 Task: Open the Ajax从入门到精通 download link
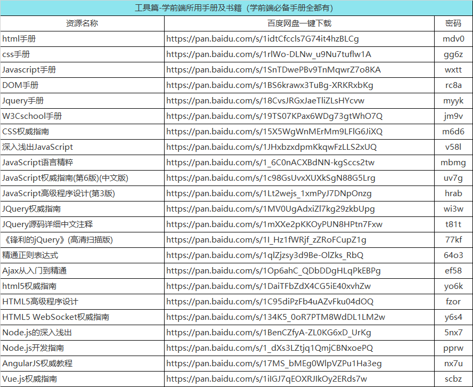[x=273, y=271]
